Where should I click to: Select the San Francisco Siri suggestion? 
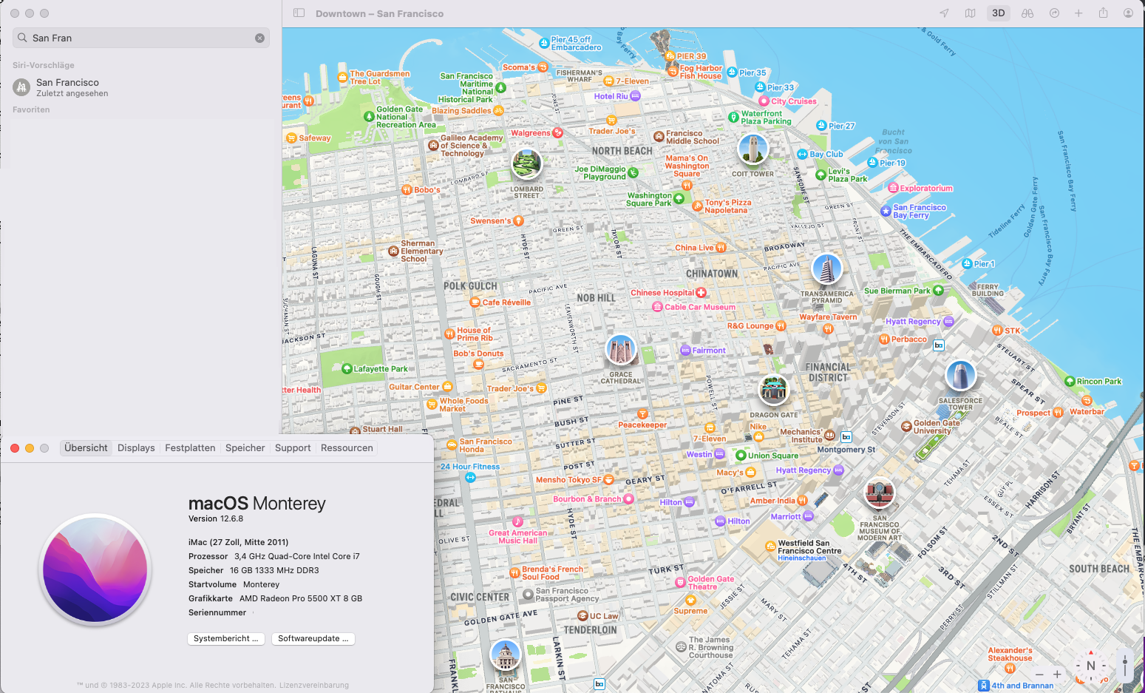tap(140, 87)
